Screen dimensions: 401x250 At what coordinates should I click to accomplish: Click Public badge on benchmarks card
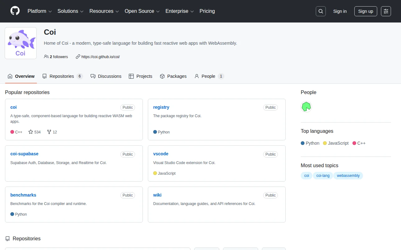pyautogui.click(x=128, y=195)
